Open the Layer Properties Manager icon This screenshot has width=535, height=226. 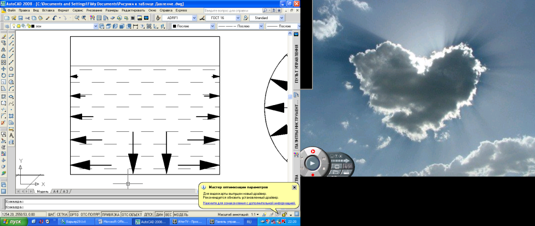(7, 26)
